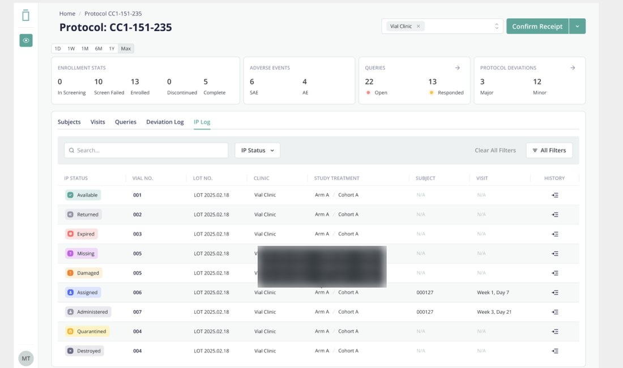Image resolution: width=623 pixels, height=368 pixels.
Task: Expand the IP Status filter dropdown
Action: click(x=258, y=151)
